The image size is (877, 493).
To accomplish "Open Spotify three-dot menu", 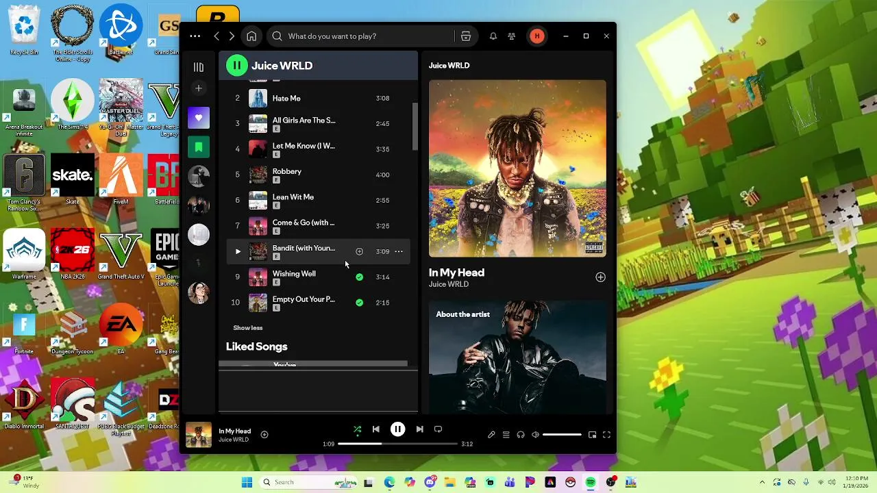I will 195,36.
